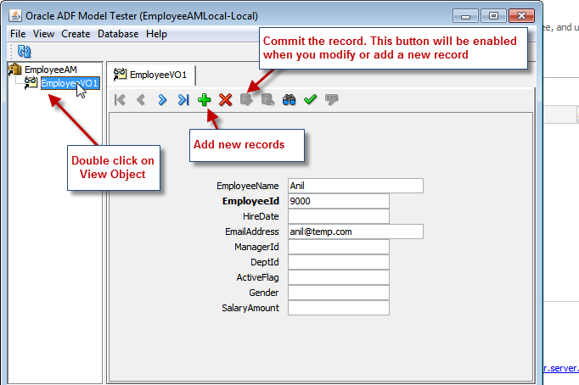Click the EmployeeId field showing 9000
Image resolution: width=579 pixels, height=385 pixels.
click(339, 201)
